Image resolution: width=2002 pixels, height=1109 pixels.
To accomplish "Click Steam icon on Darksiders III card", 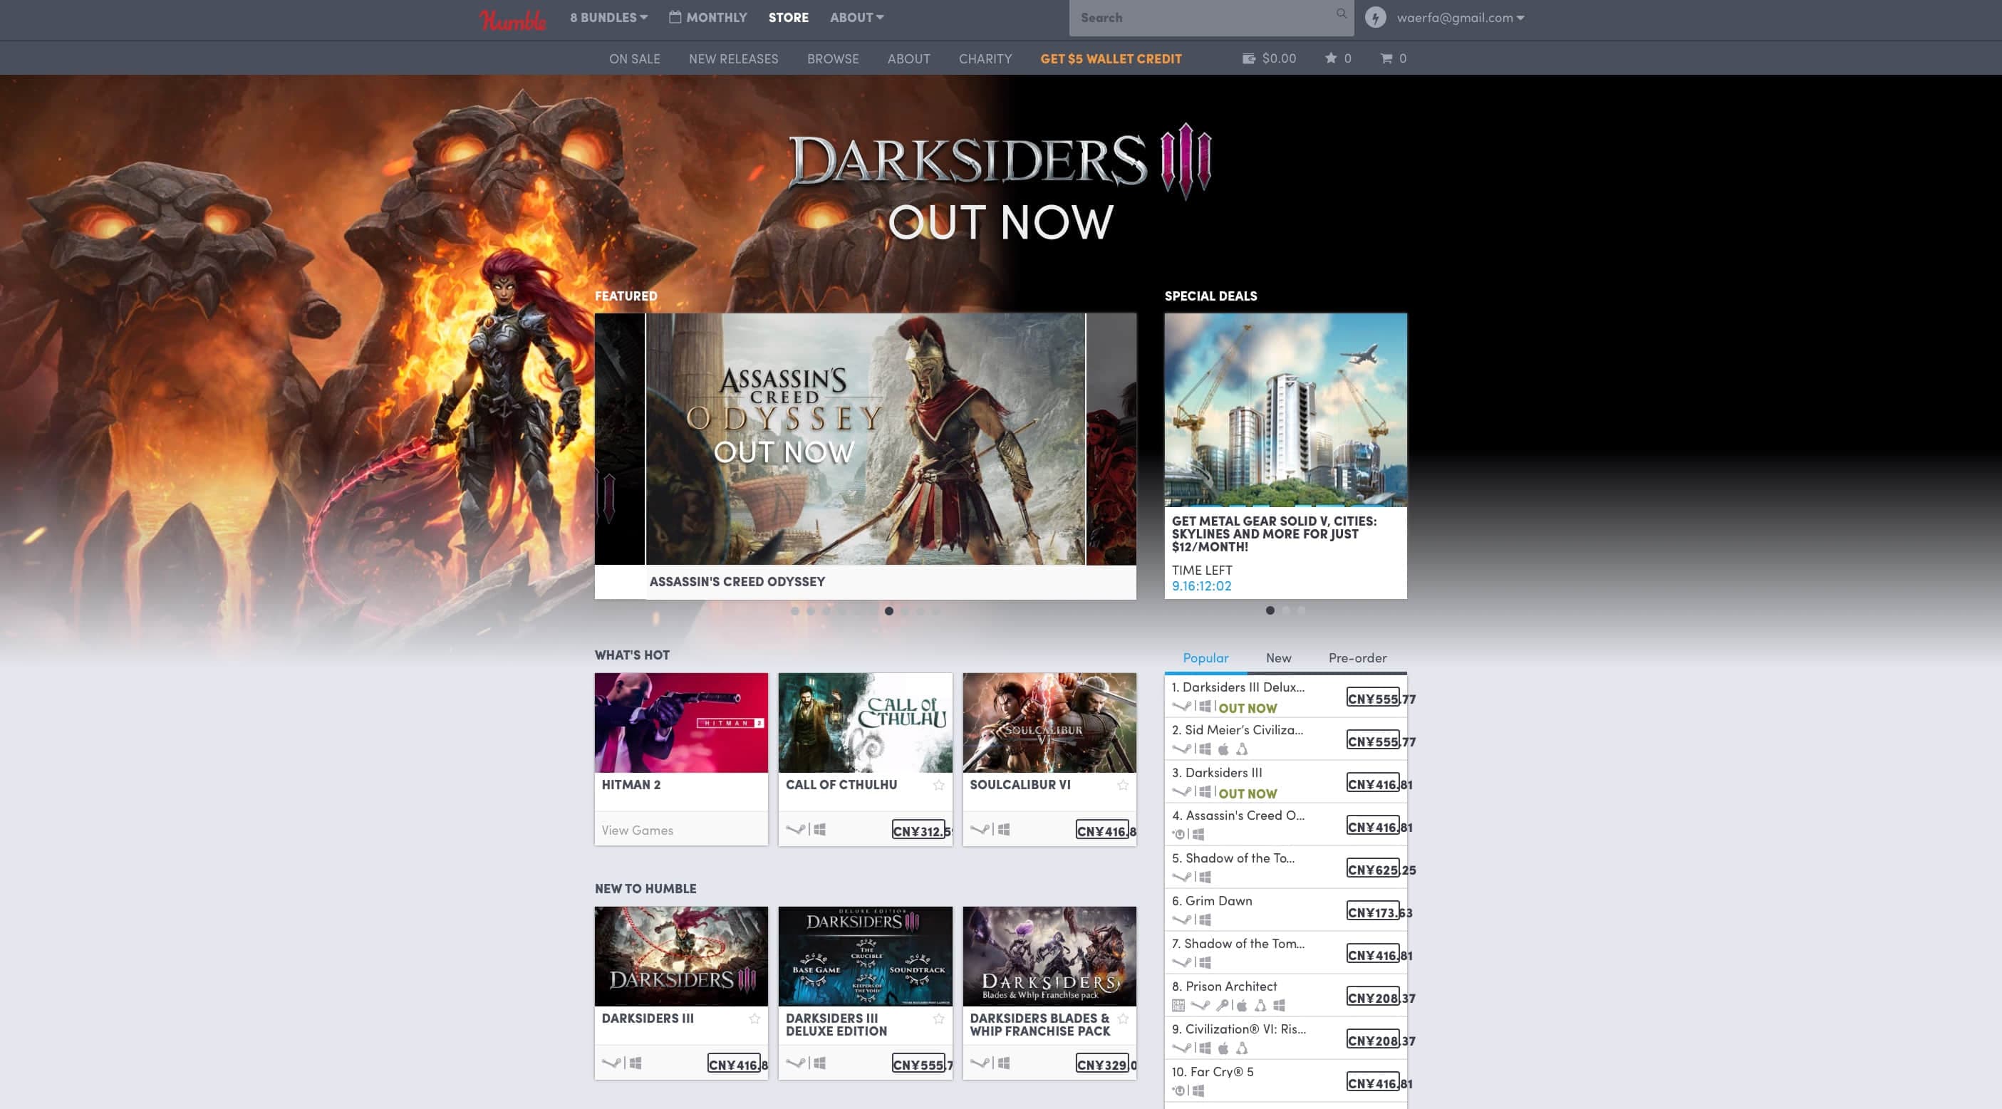I will (611, 1063).
